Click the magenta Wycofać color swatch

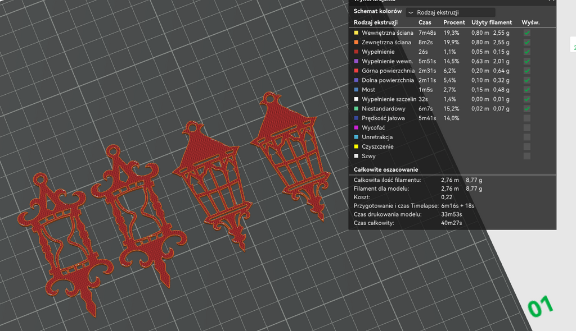pos(356,127)
